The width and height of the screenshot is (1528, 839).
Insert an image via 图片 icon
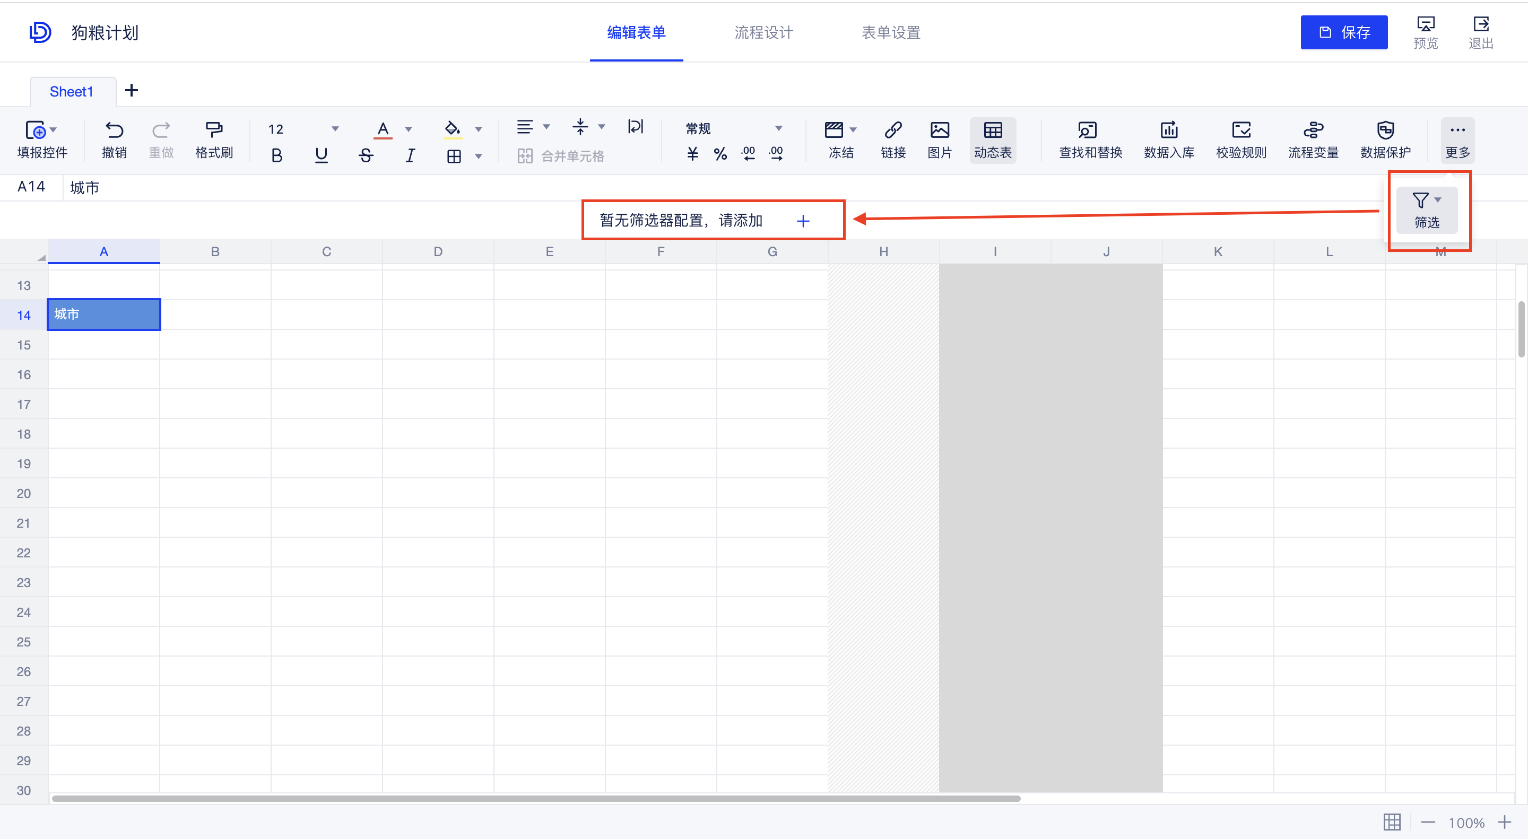coord(940,140)
